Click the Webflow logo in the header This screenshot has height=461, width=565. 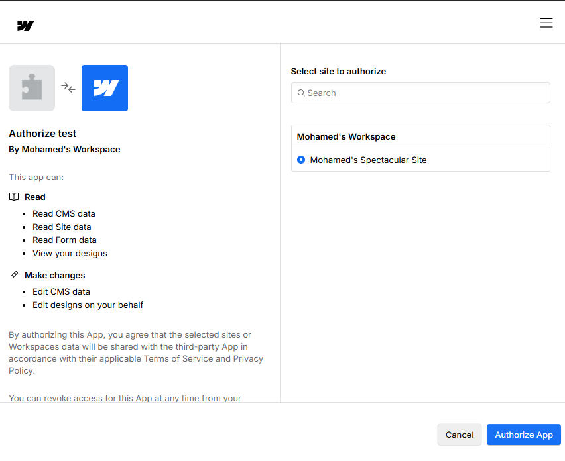point(25,26)
